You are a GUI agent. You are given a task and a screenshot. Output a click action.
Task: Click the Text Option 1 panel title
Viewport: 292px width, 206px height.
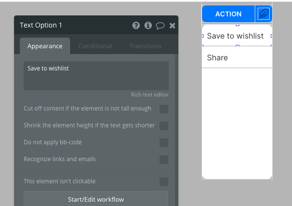tap(41, 26)
